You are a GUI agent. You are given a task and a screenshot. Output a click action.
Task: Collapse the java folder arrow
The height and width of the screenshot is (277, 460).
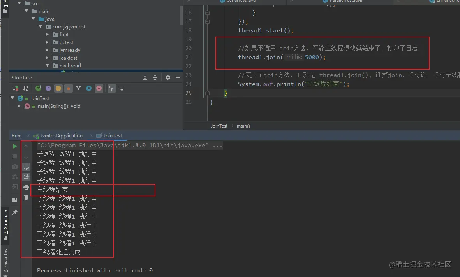pyautogui.click(x=33, y=19)
